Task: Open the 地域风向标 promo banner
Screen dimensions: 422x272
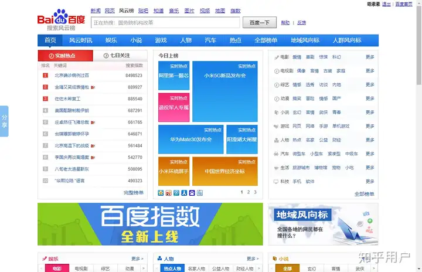Action: (323, 224)
